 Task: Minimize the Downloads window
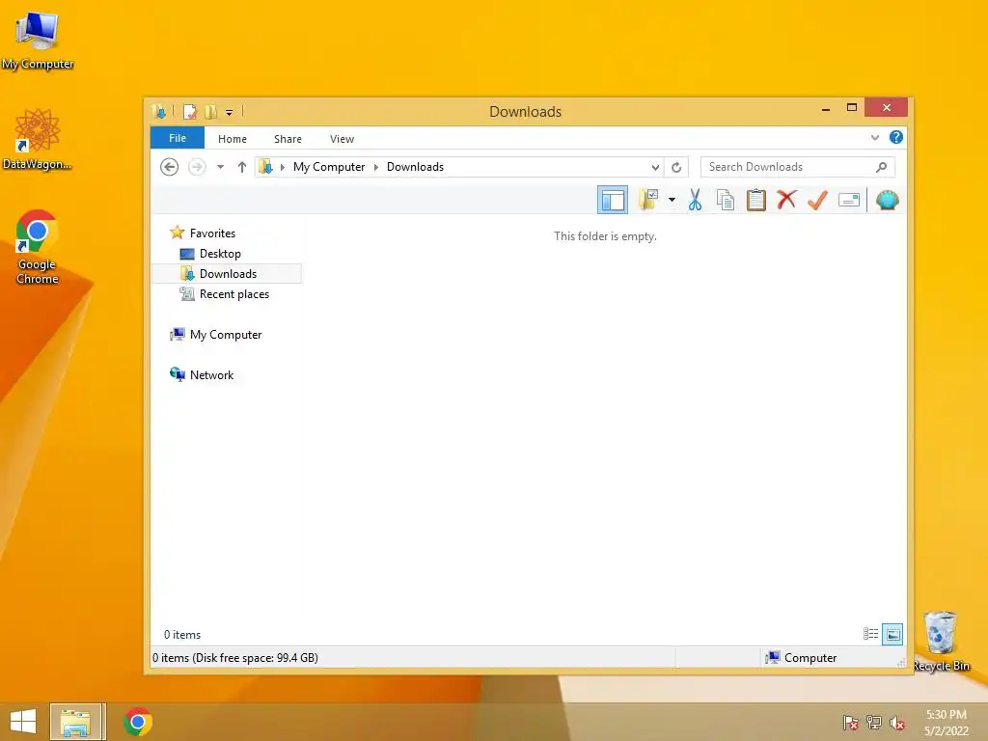pos(826,108)
